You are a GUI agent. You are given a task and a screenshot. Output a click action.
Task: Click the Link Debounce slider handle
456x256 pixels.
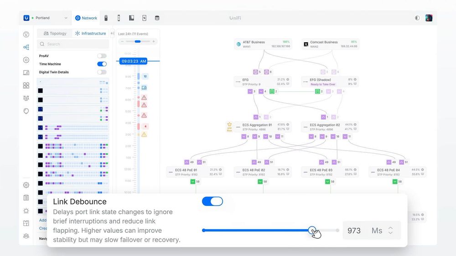click(x=312, y=231)
